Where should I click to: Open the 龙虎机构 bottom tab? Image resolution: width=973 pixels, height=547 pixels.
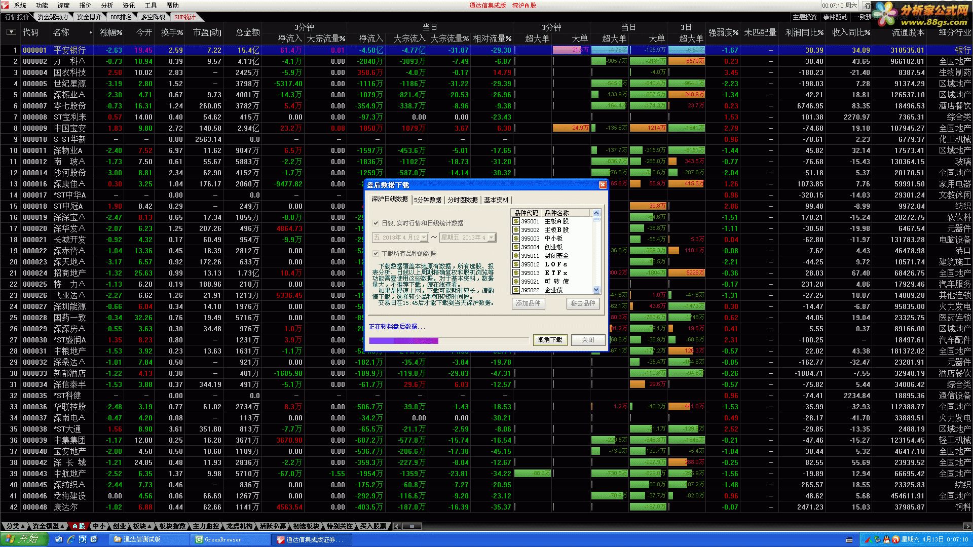pyautogui.click(x=240, y=526)
